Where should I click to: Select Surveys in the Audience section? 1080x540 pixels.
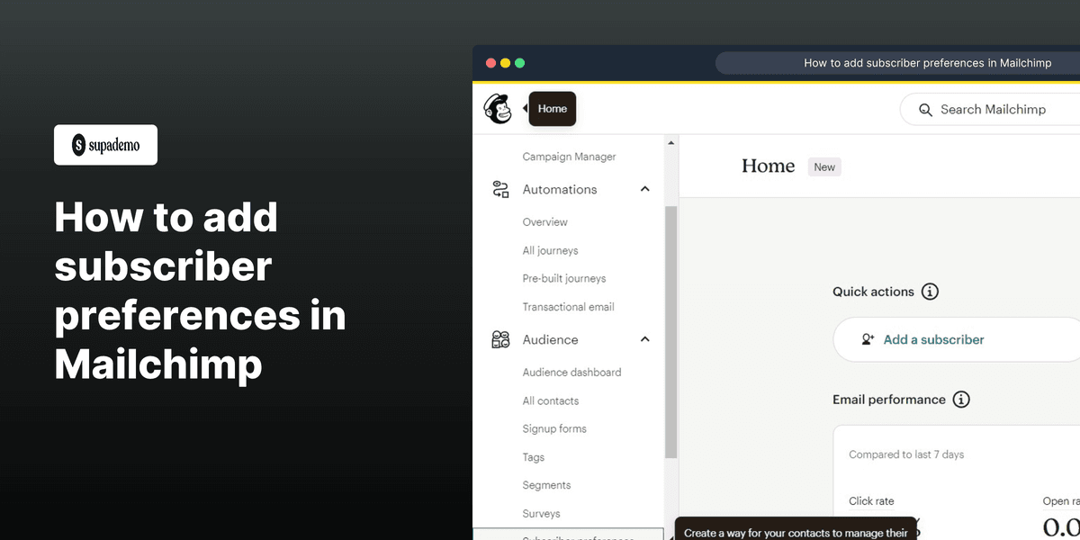(x=541, y=513)
